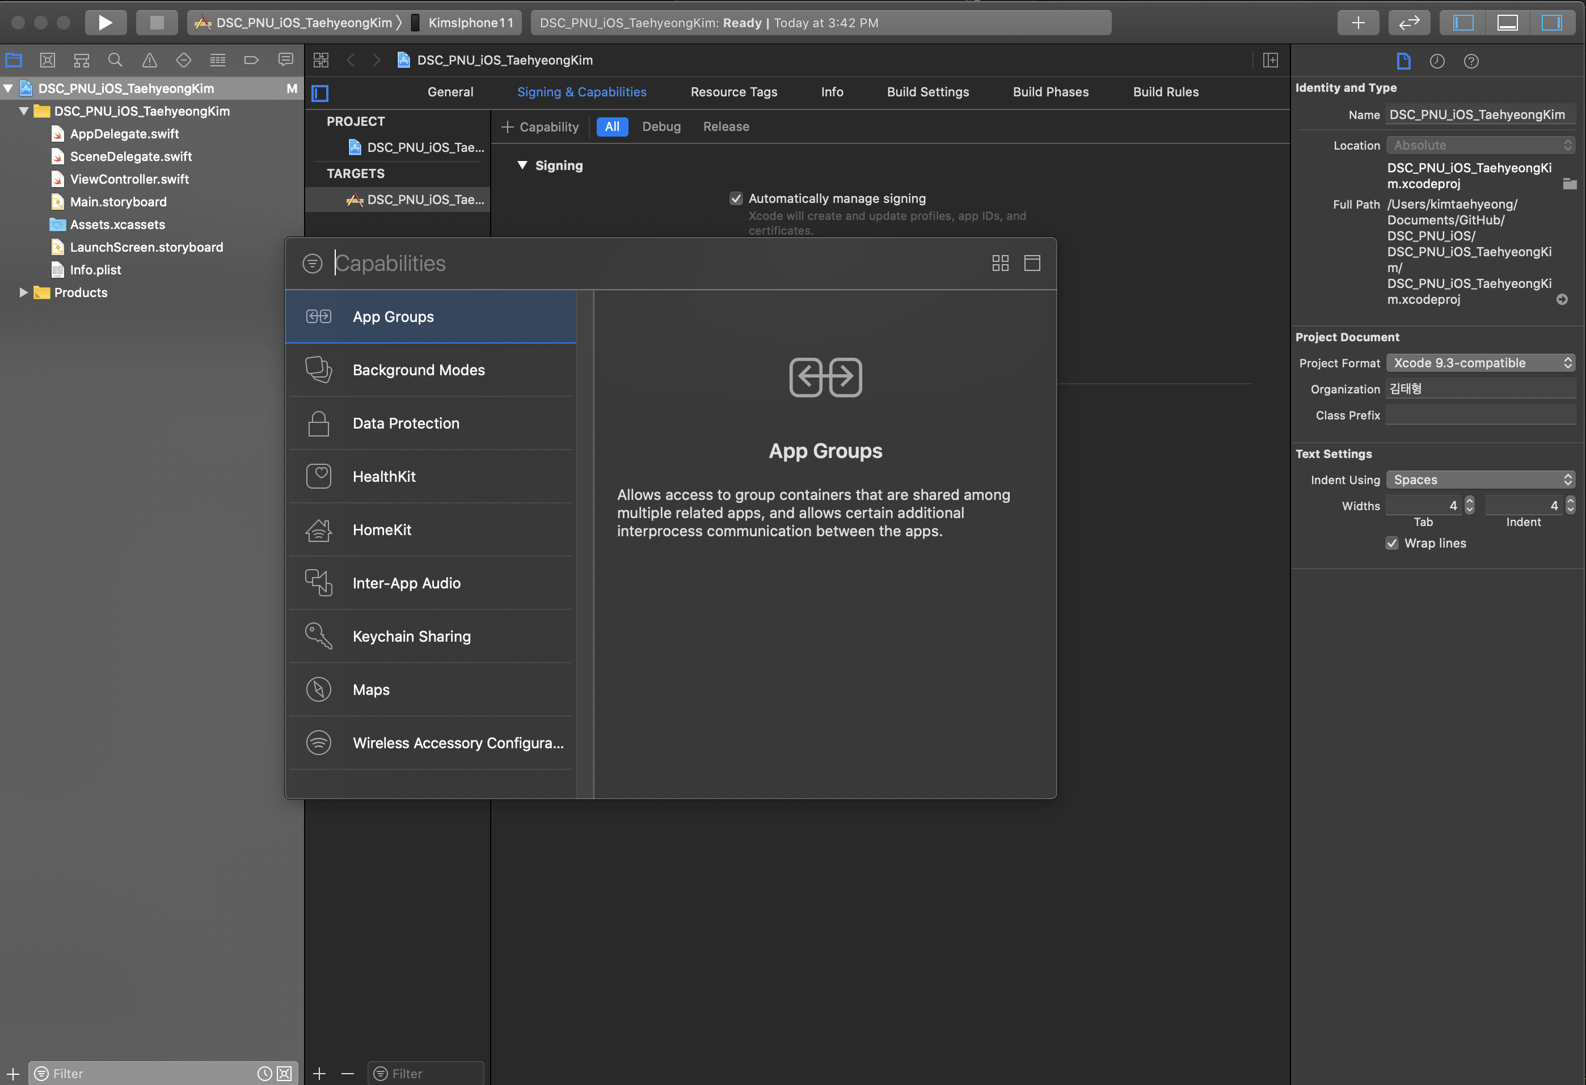Click the Library plus button in toolbar
The width and height of the screenshot is (1586, 1085).
(1358, 23)
